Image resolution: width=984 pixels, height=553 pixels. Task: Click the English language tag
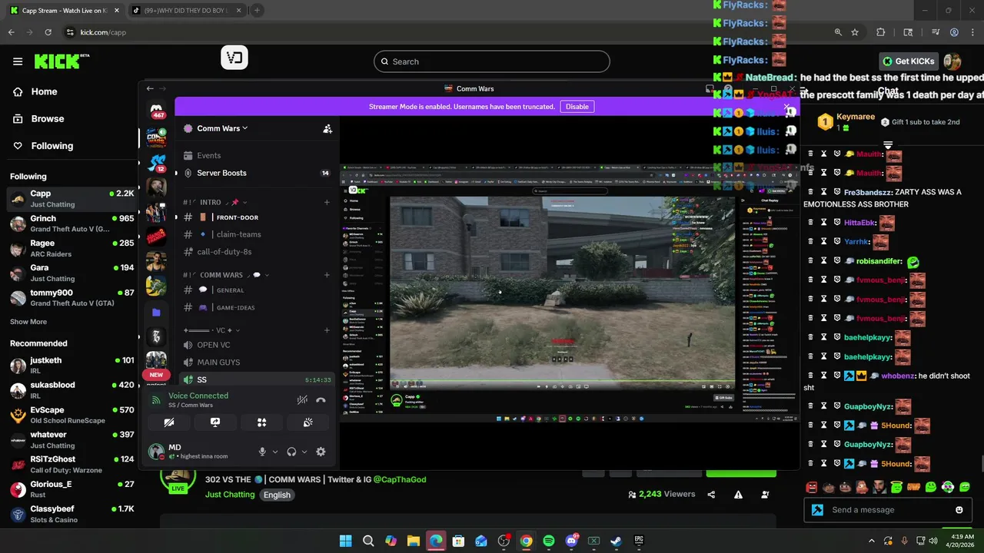277,495
